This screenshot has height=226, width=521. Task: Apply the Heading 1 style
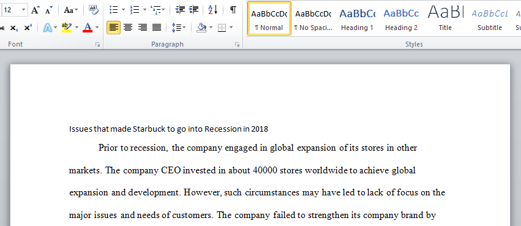357,18
